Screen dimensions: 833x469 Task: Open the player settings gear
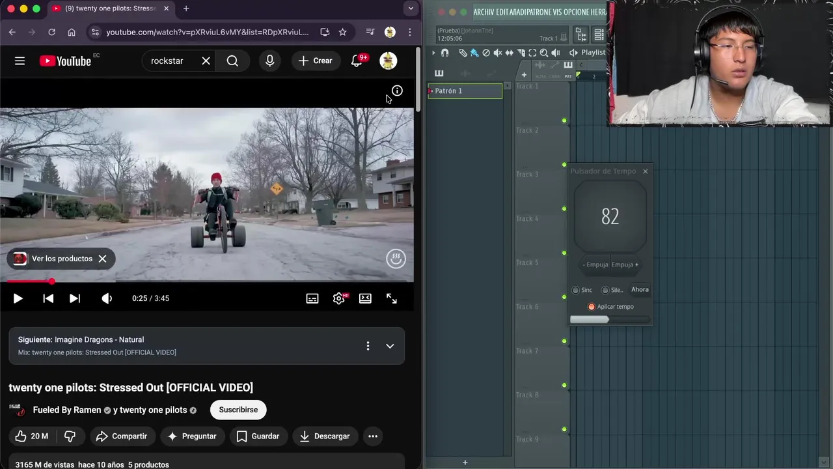pos(339,298)
